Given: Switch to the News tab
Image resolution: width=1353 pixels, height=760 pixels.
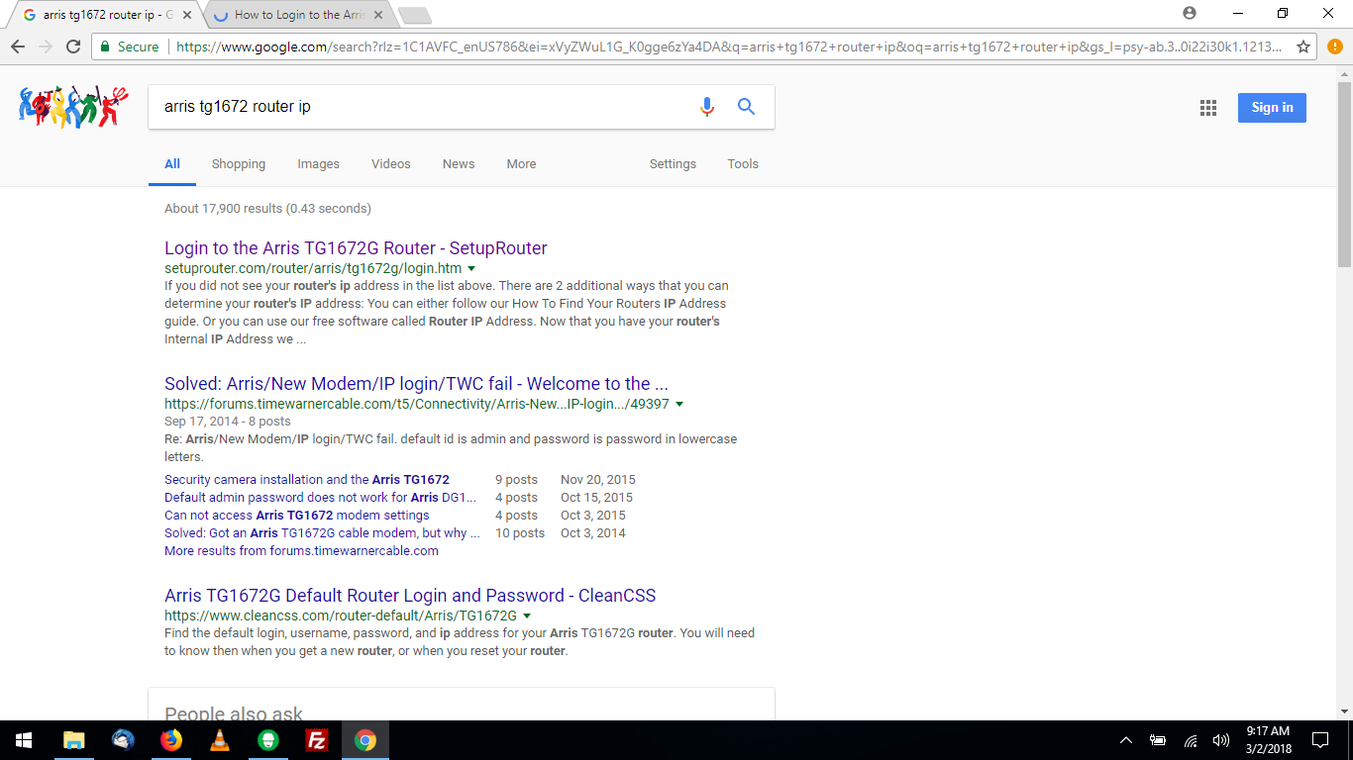Looking at the screenshot, I should (459, 164).
